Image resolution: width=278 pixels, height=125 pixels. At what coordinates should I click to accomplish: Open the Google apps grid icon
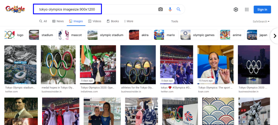click(247, 9)
